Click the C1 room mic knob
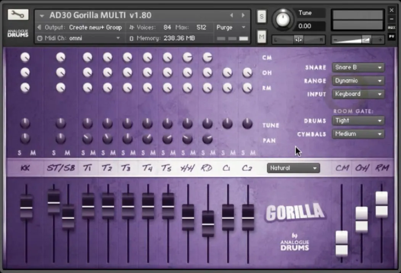 point(227,88)
